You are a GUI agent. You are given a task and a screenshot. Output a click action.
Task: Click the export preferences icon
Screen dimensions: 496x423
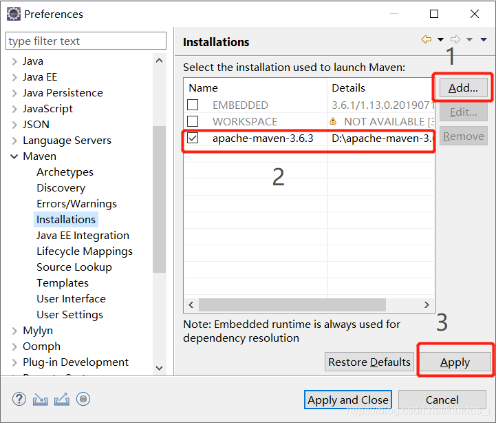point(62,399)
